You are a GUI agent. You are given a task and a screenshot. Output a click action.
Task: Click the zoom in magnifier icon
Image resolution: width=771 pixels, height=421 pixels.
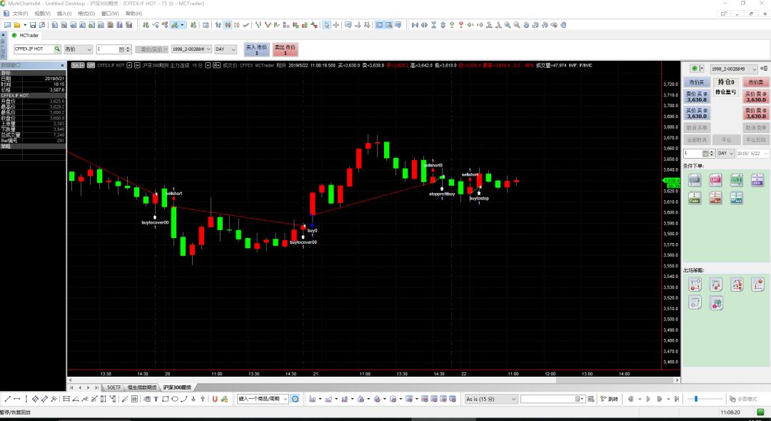click(508, 24)
